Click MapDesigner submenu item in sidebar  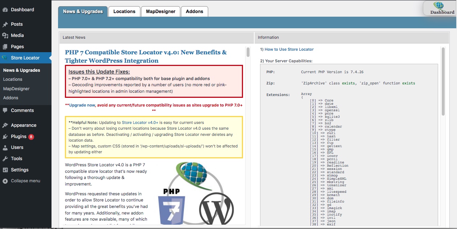[16, 89]
